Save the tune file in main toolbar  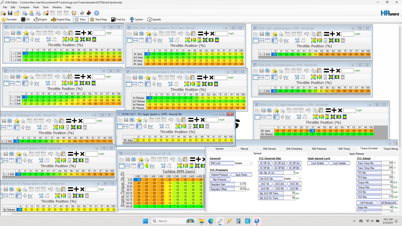coord(10,13)
